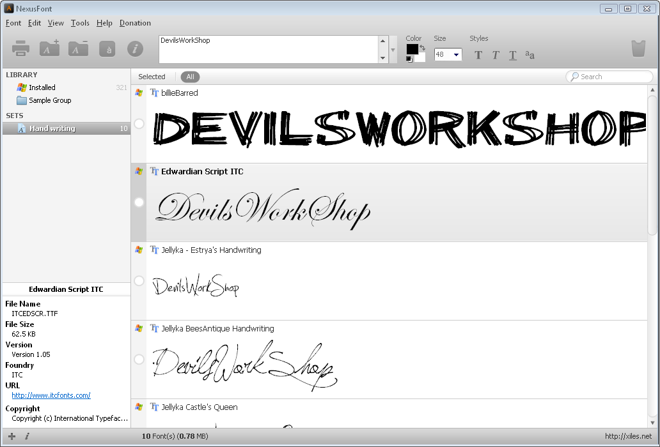Click the white background color swatch
The height and width of the screenshot is (447, 660).
point(421,57)
